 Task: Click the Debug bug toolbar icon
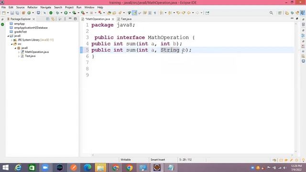point(57,13)
